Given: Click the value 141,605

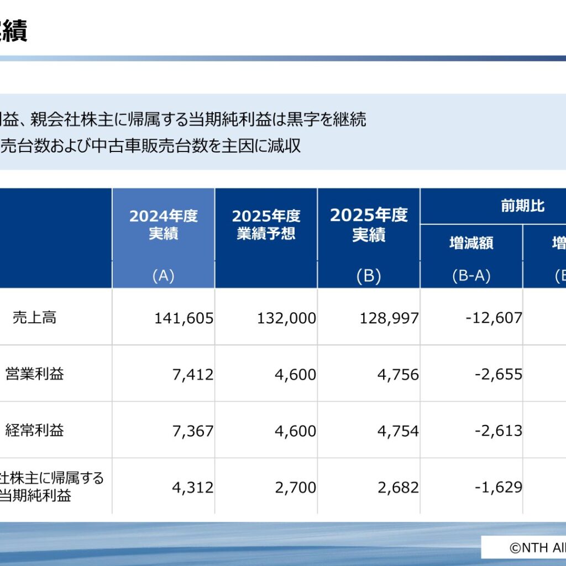Looking at the screenshot, I should [184, 318].
